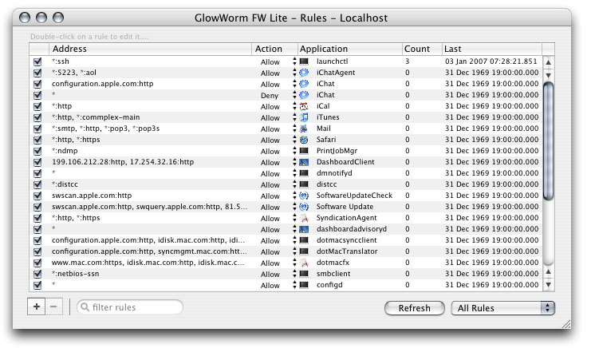
Task: Add a new rule with plus button
Action: click(x=37, y=306)
